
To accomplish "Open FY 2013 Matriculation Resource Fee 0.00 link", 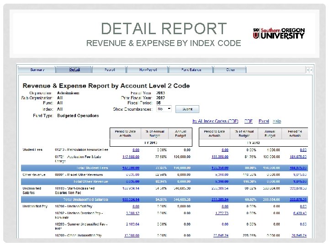I will (136, 150).
